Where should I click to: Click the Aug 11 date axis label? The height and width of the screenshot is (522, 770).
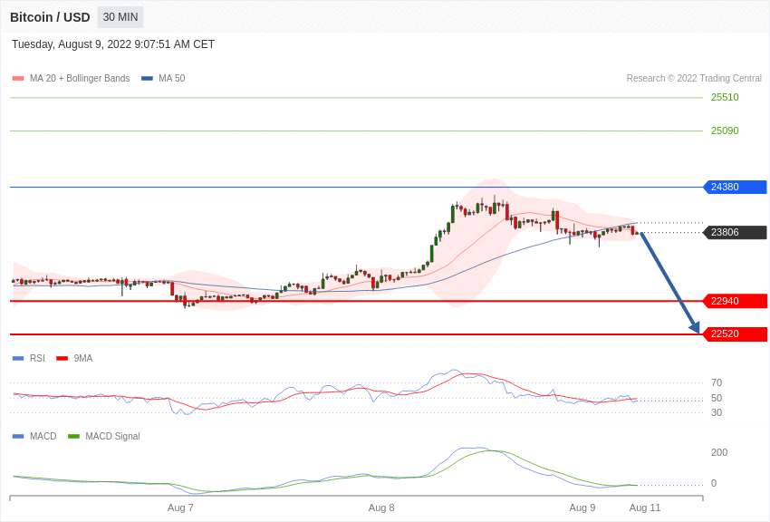tap(645, 507)
